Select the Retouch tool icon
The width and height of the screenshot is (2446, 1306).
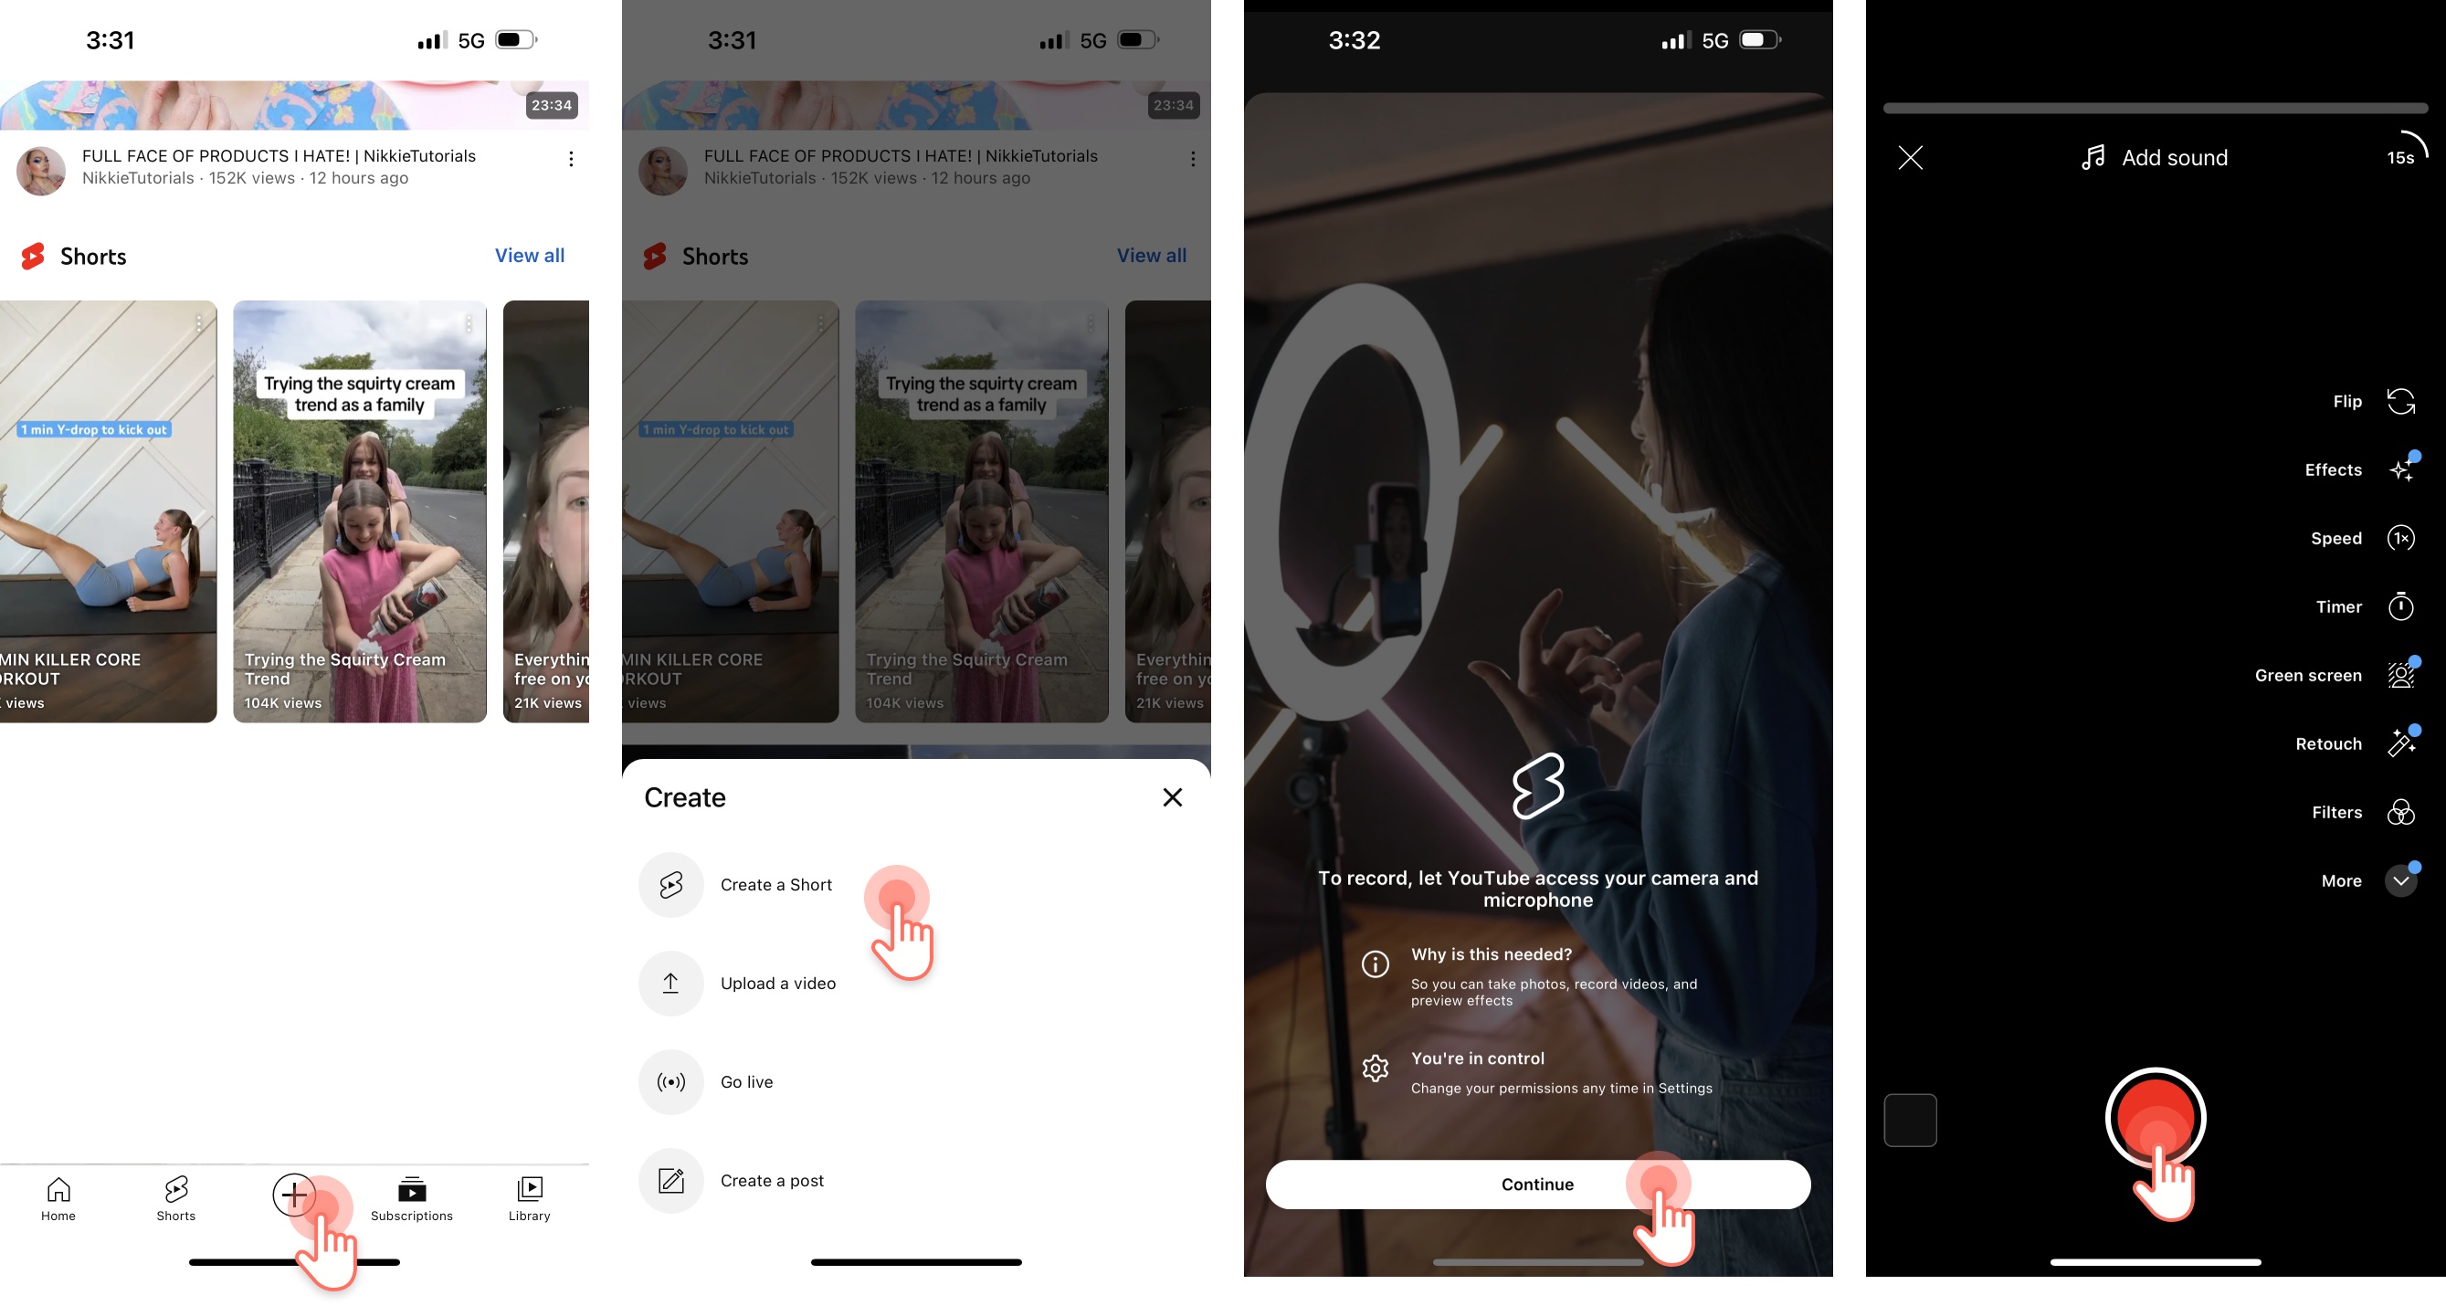point(2400,744)
